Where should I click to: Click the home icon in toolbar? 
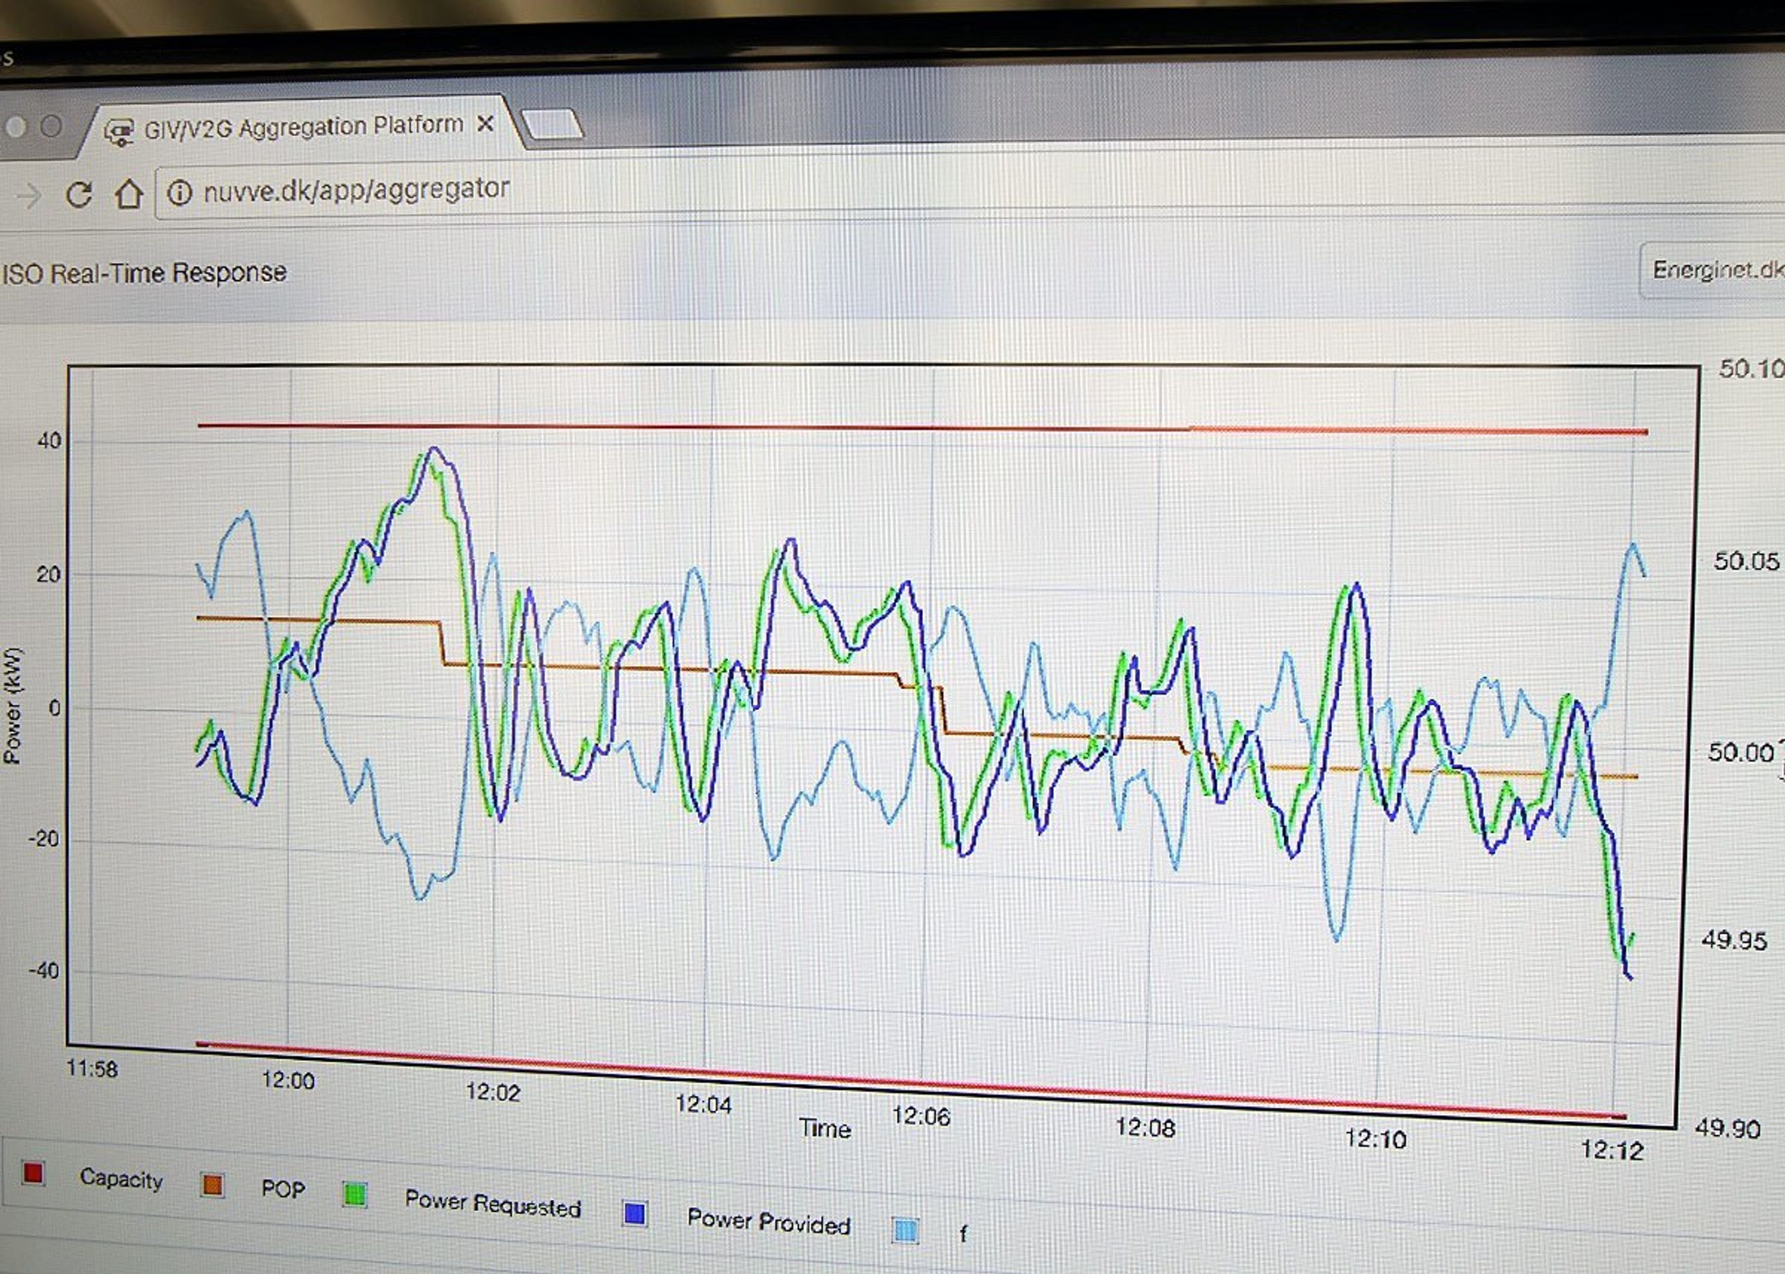(x=128, y=194)
